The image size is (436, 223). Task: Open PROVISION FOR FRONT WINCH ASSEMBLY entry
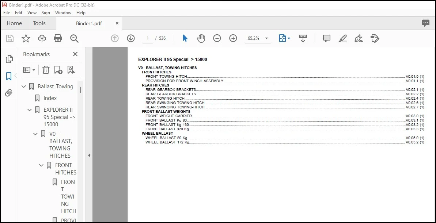(x=184, y=81)
